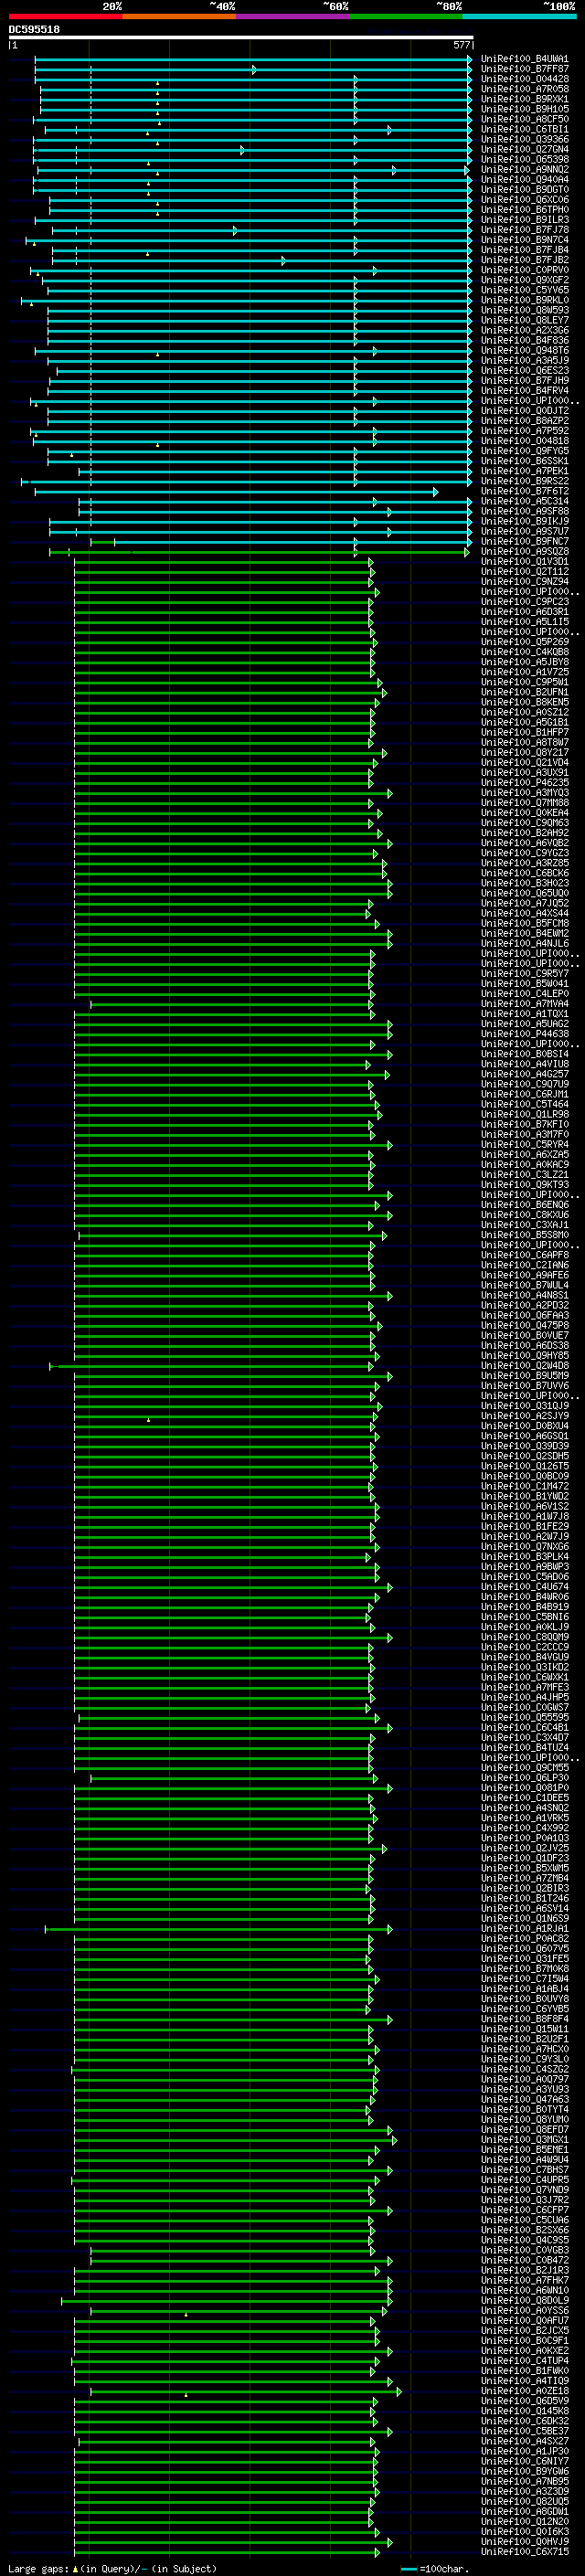Select alignment label UniRef100_A5C314
Screen dimensions: 585x2576
point(525,501)
